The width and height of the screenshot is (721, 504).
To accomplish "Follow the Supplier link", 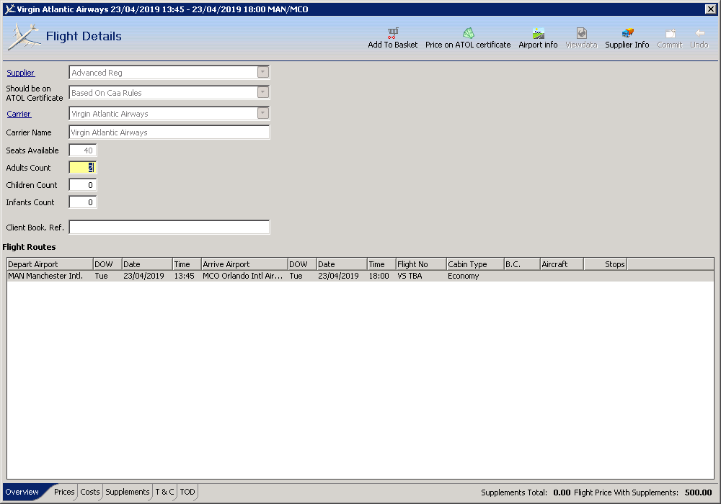I will coord(20,73).
